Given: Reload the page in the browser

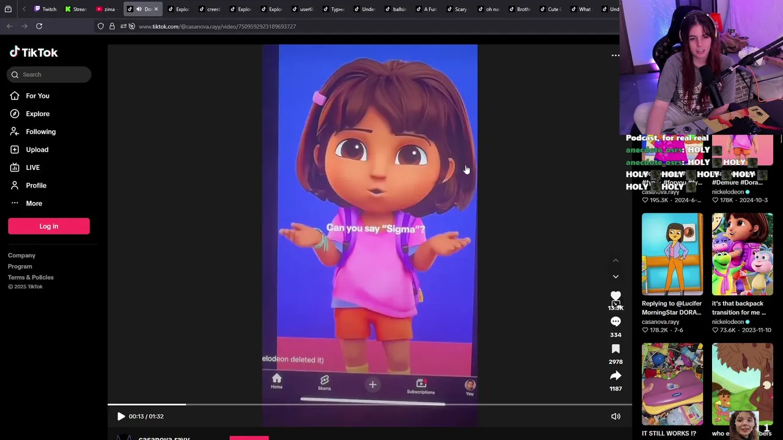Looking at the screenshot, I should click(x=39, y=26).
